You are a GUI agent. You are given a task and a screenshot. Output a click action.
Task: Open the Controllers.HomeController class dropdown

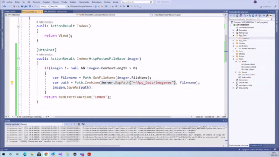pos(114,15)
